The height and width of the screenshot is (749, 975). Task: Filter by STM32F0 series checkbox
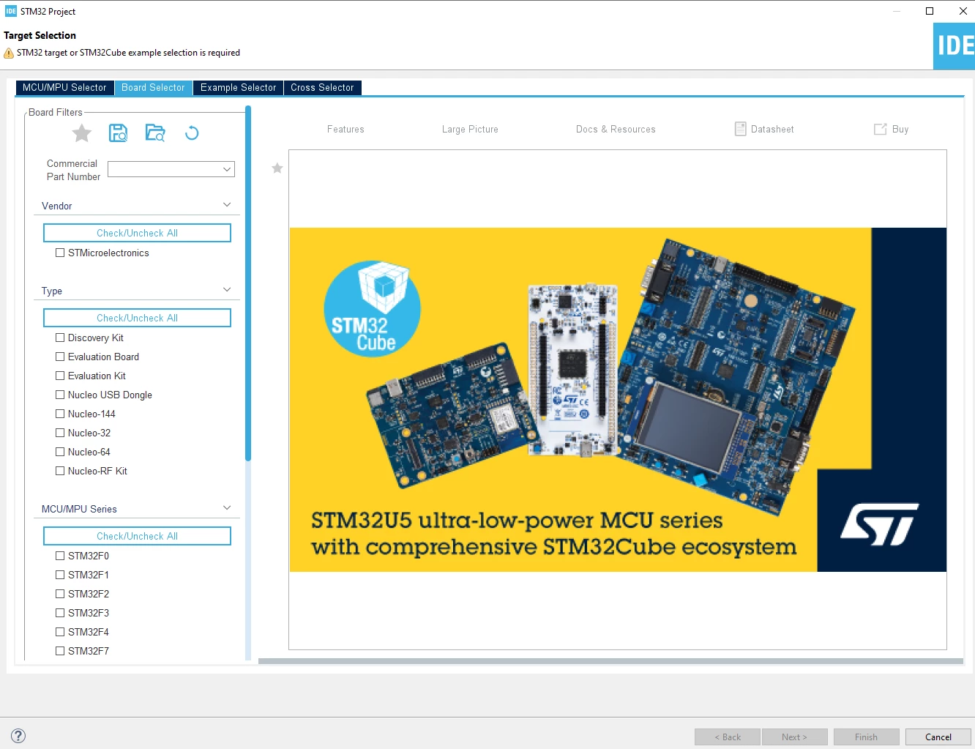coord(60,556)
